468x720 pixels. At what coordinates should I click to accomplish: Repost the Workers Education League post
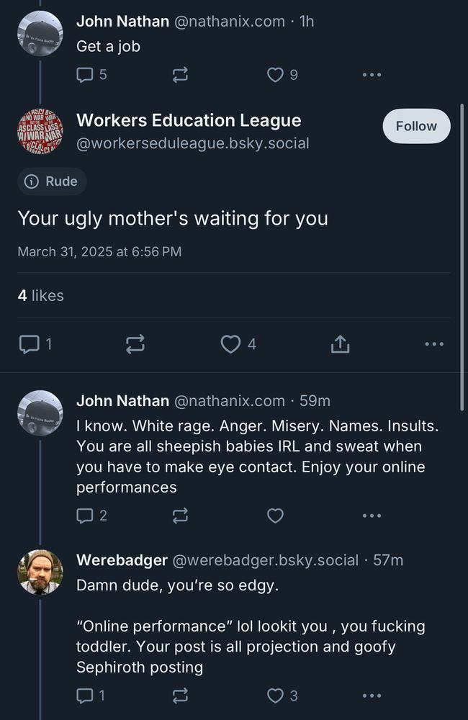(135, 345)
